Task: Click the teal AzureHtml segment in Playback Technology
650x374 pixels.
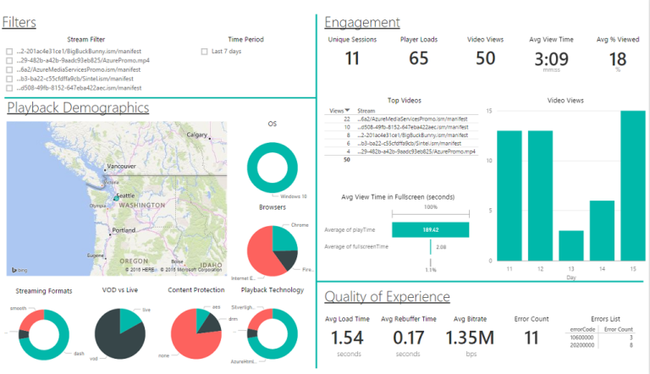Action: click(271, 349)
